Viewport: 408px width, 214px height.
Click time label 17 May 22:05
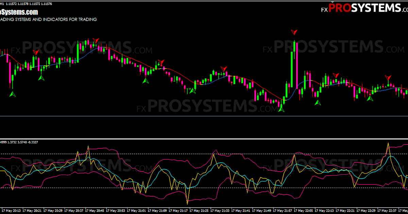304,211
